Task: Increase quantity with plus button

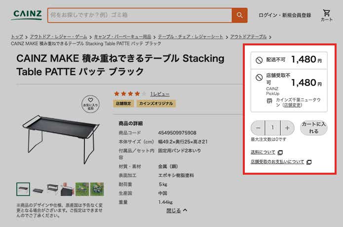Action: click(x=287, y=128)
